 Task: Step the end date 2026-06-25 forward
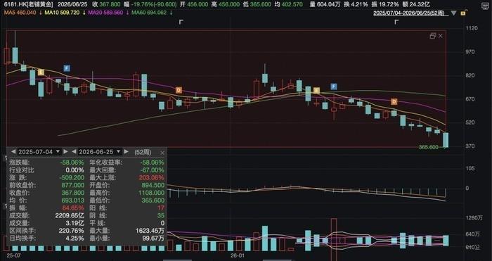coord(126,152)
